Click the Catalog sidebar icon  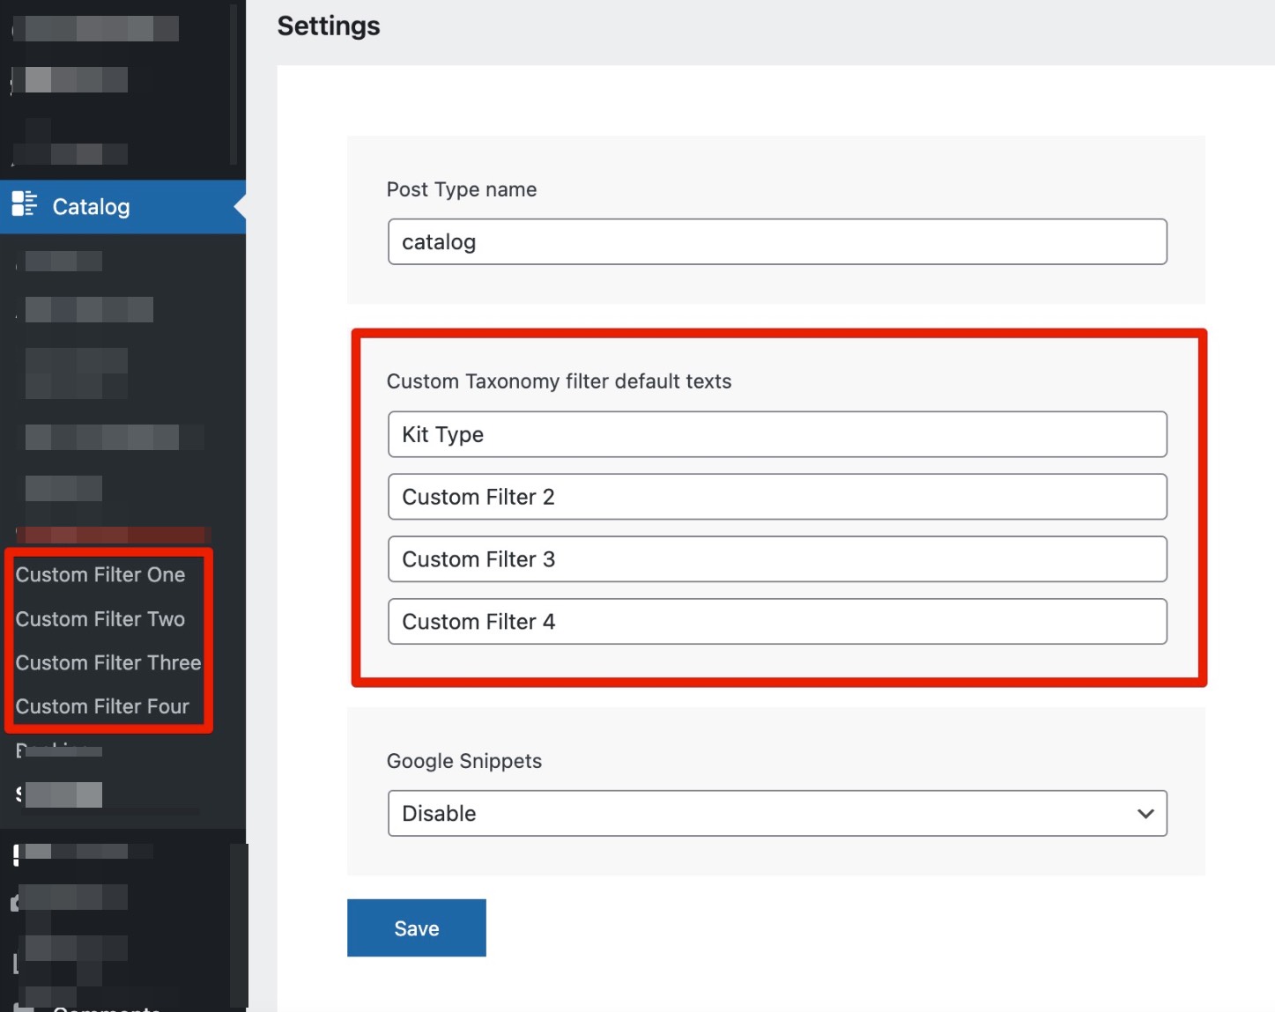[24, 204]
